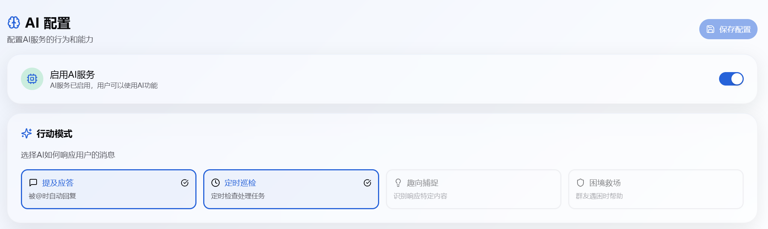Click the sparkle icon next to 行动模式
This screenshot has width=768, height=229.
pyautogui.click(x=27, y=133)
